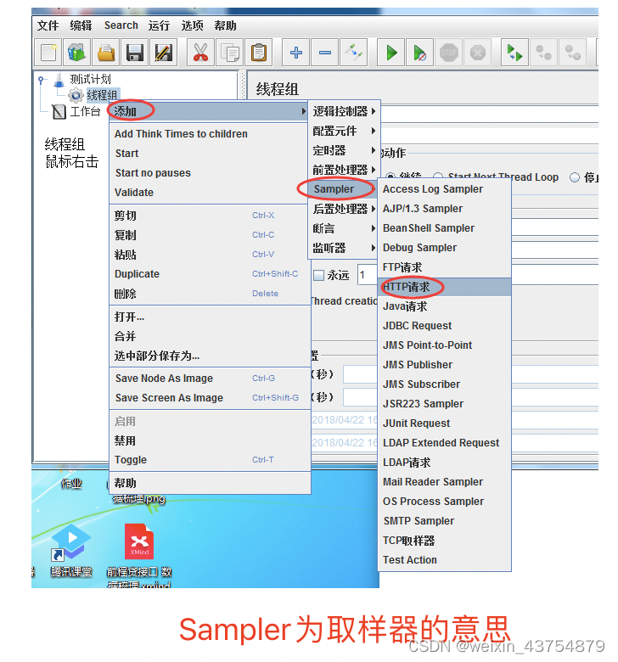The width and height of the screenshot is (618, 662).
Task: Click the Save As pencil-disk icon
Action: click(x=163, y=53)
